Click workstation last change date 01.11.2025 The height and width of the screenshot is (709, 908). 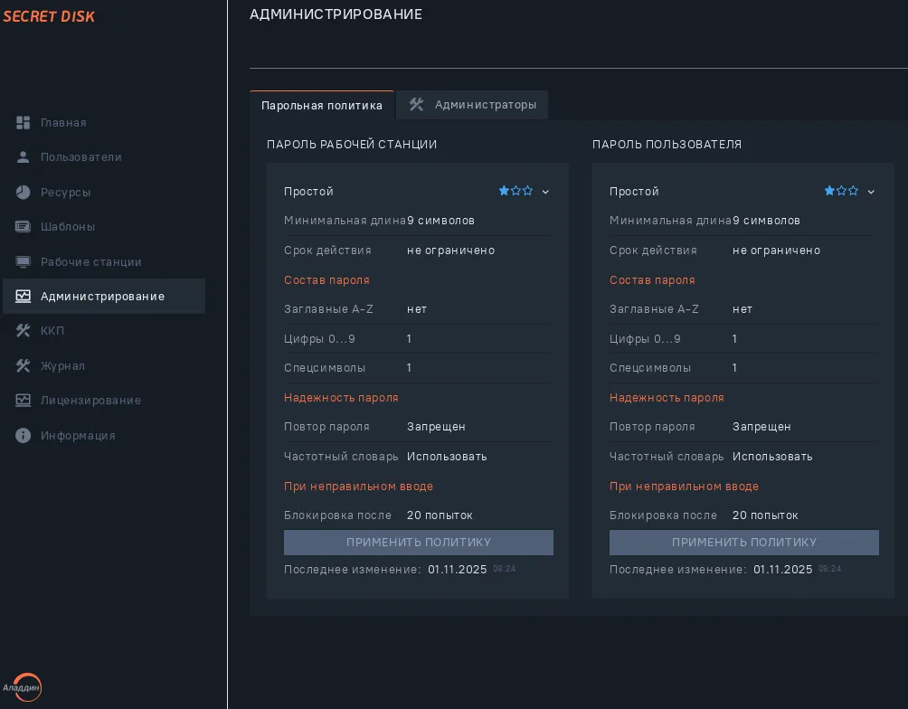[x=457, y=570]
